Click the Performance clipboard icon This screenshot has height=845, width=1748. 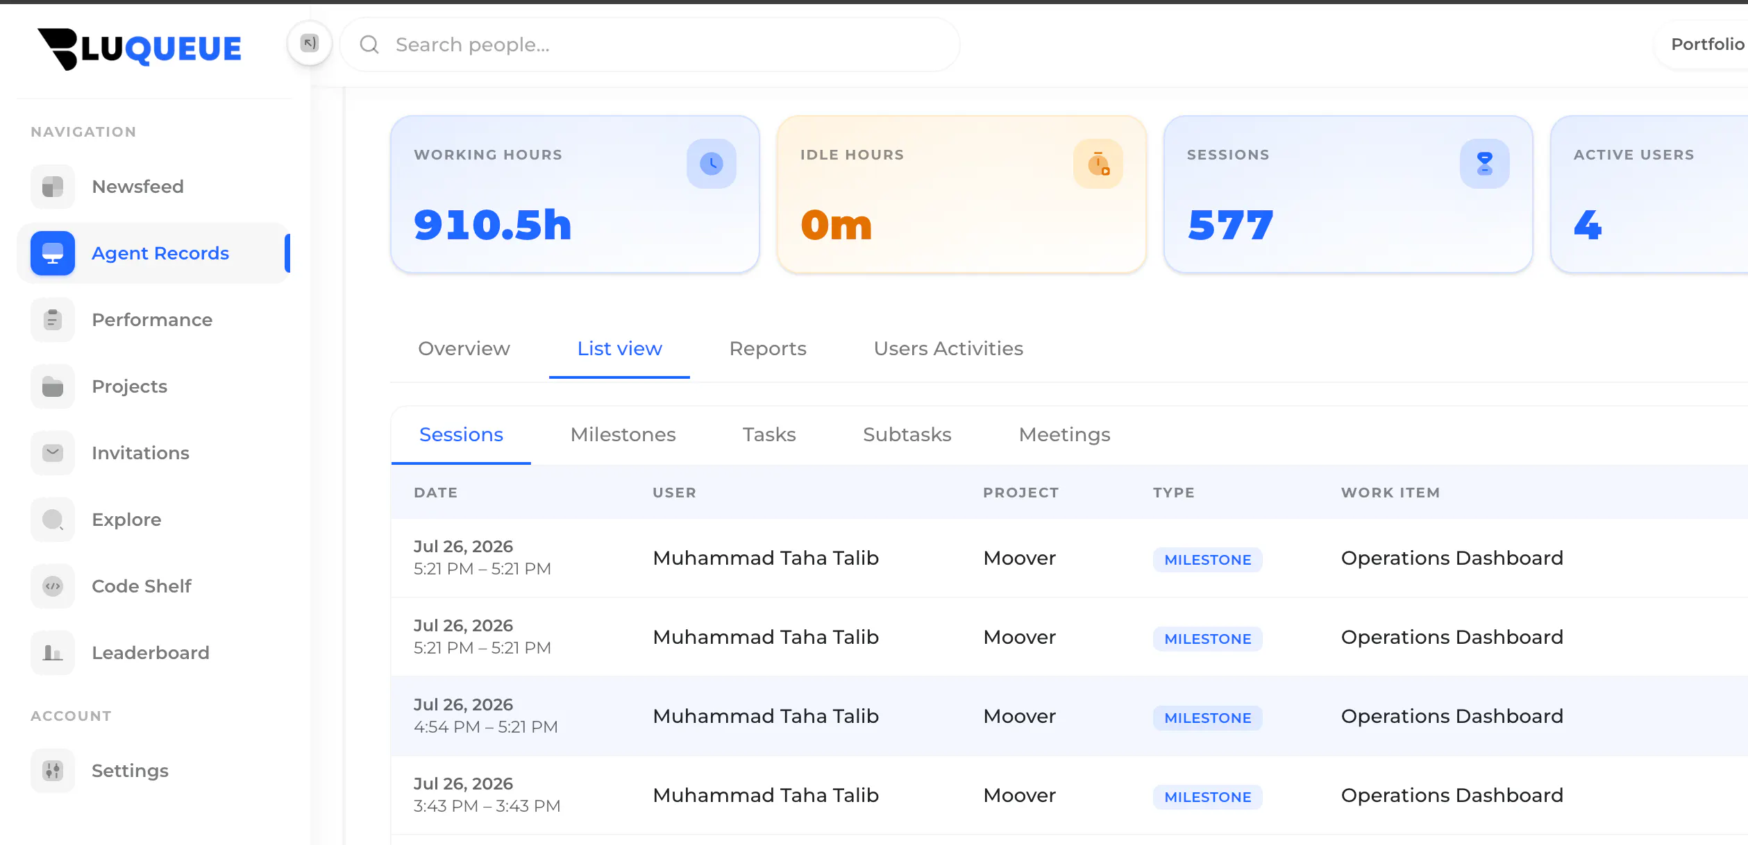pos(53,320)
